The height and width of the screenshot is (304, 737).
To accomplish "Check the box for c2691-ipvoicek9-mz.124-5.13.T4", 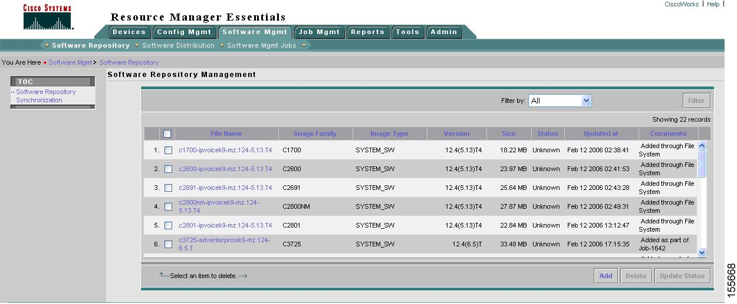I will point(168,188).
